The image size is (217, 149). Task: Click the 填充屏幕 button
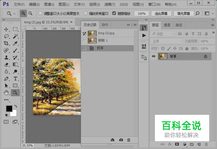coord(184,13)
